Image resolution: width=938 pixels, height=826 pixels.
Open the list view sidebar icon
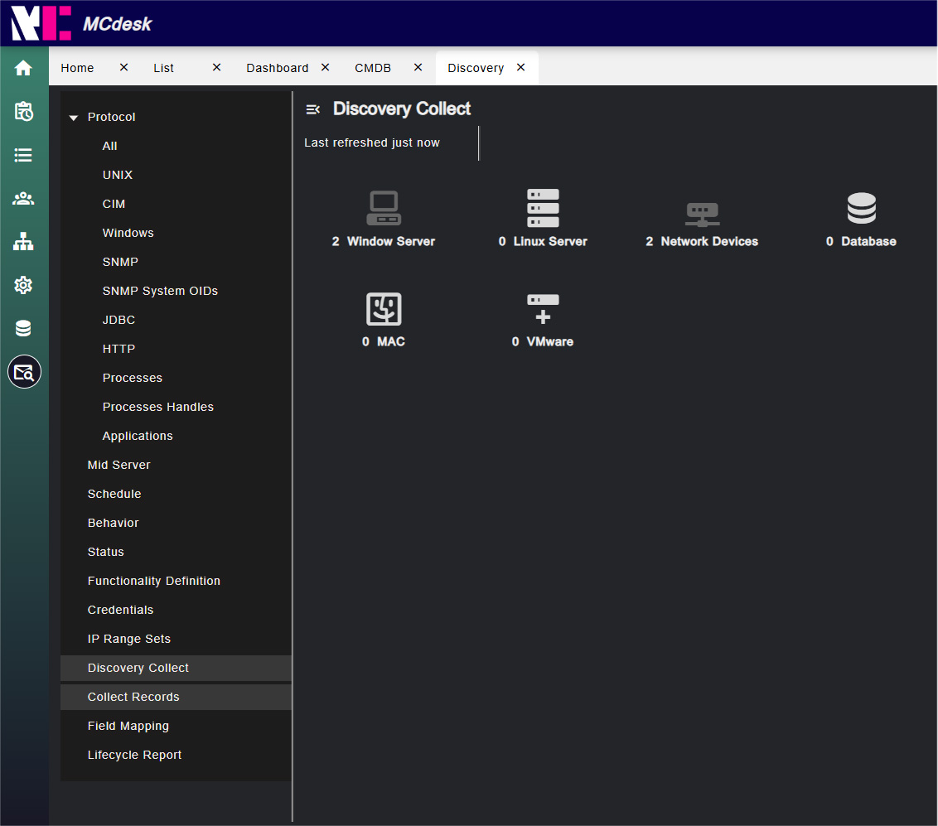tap(23, 156)
